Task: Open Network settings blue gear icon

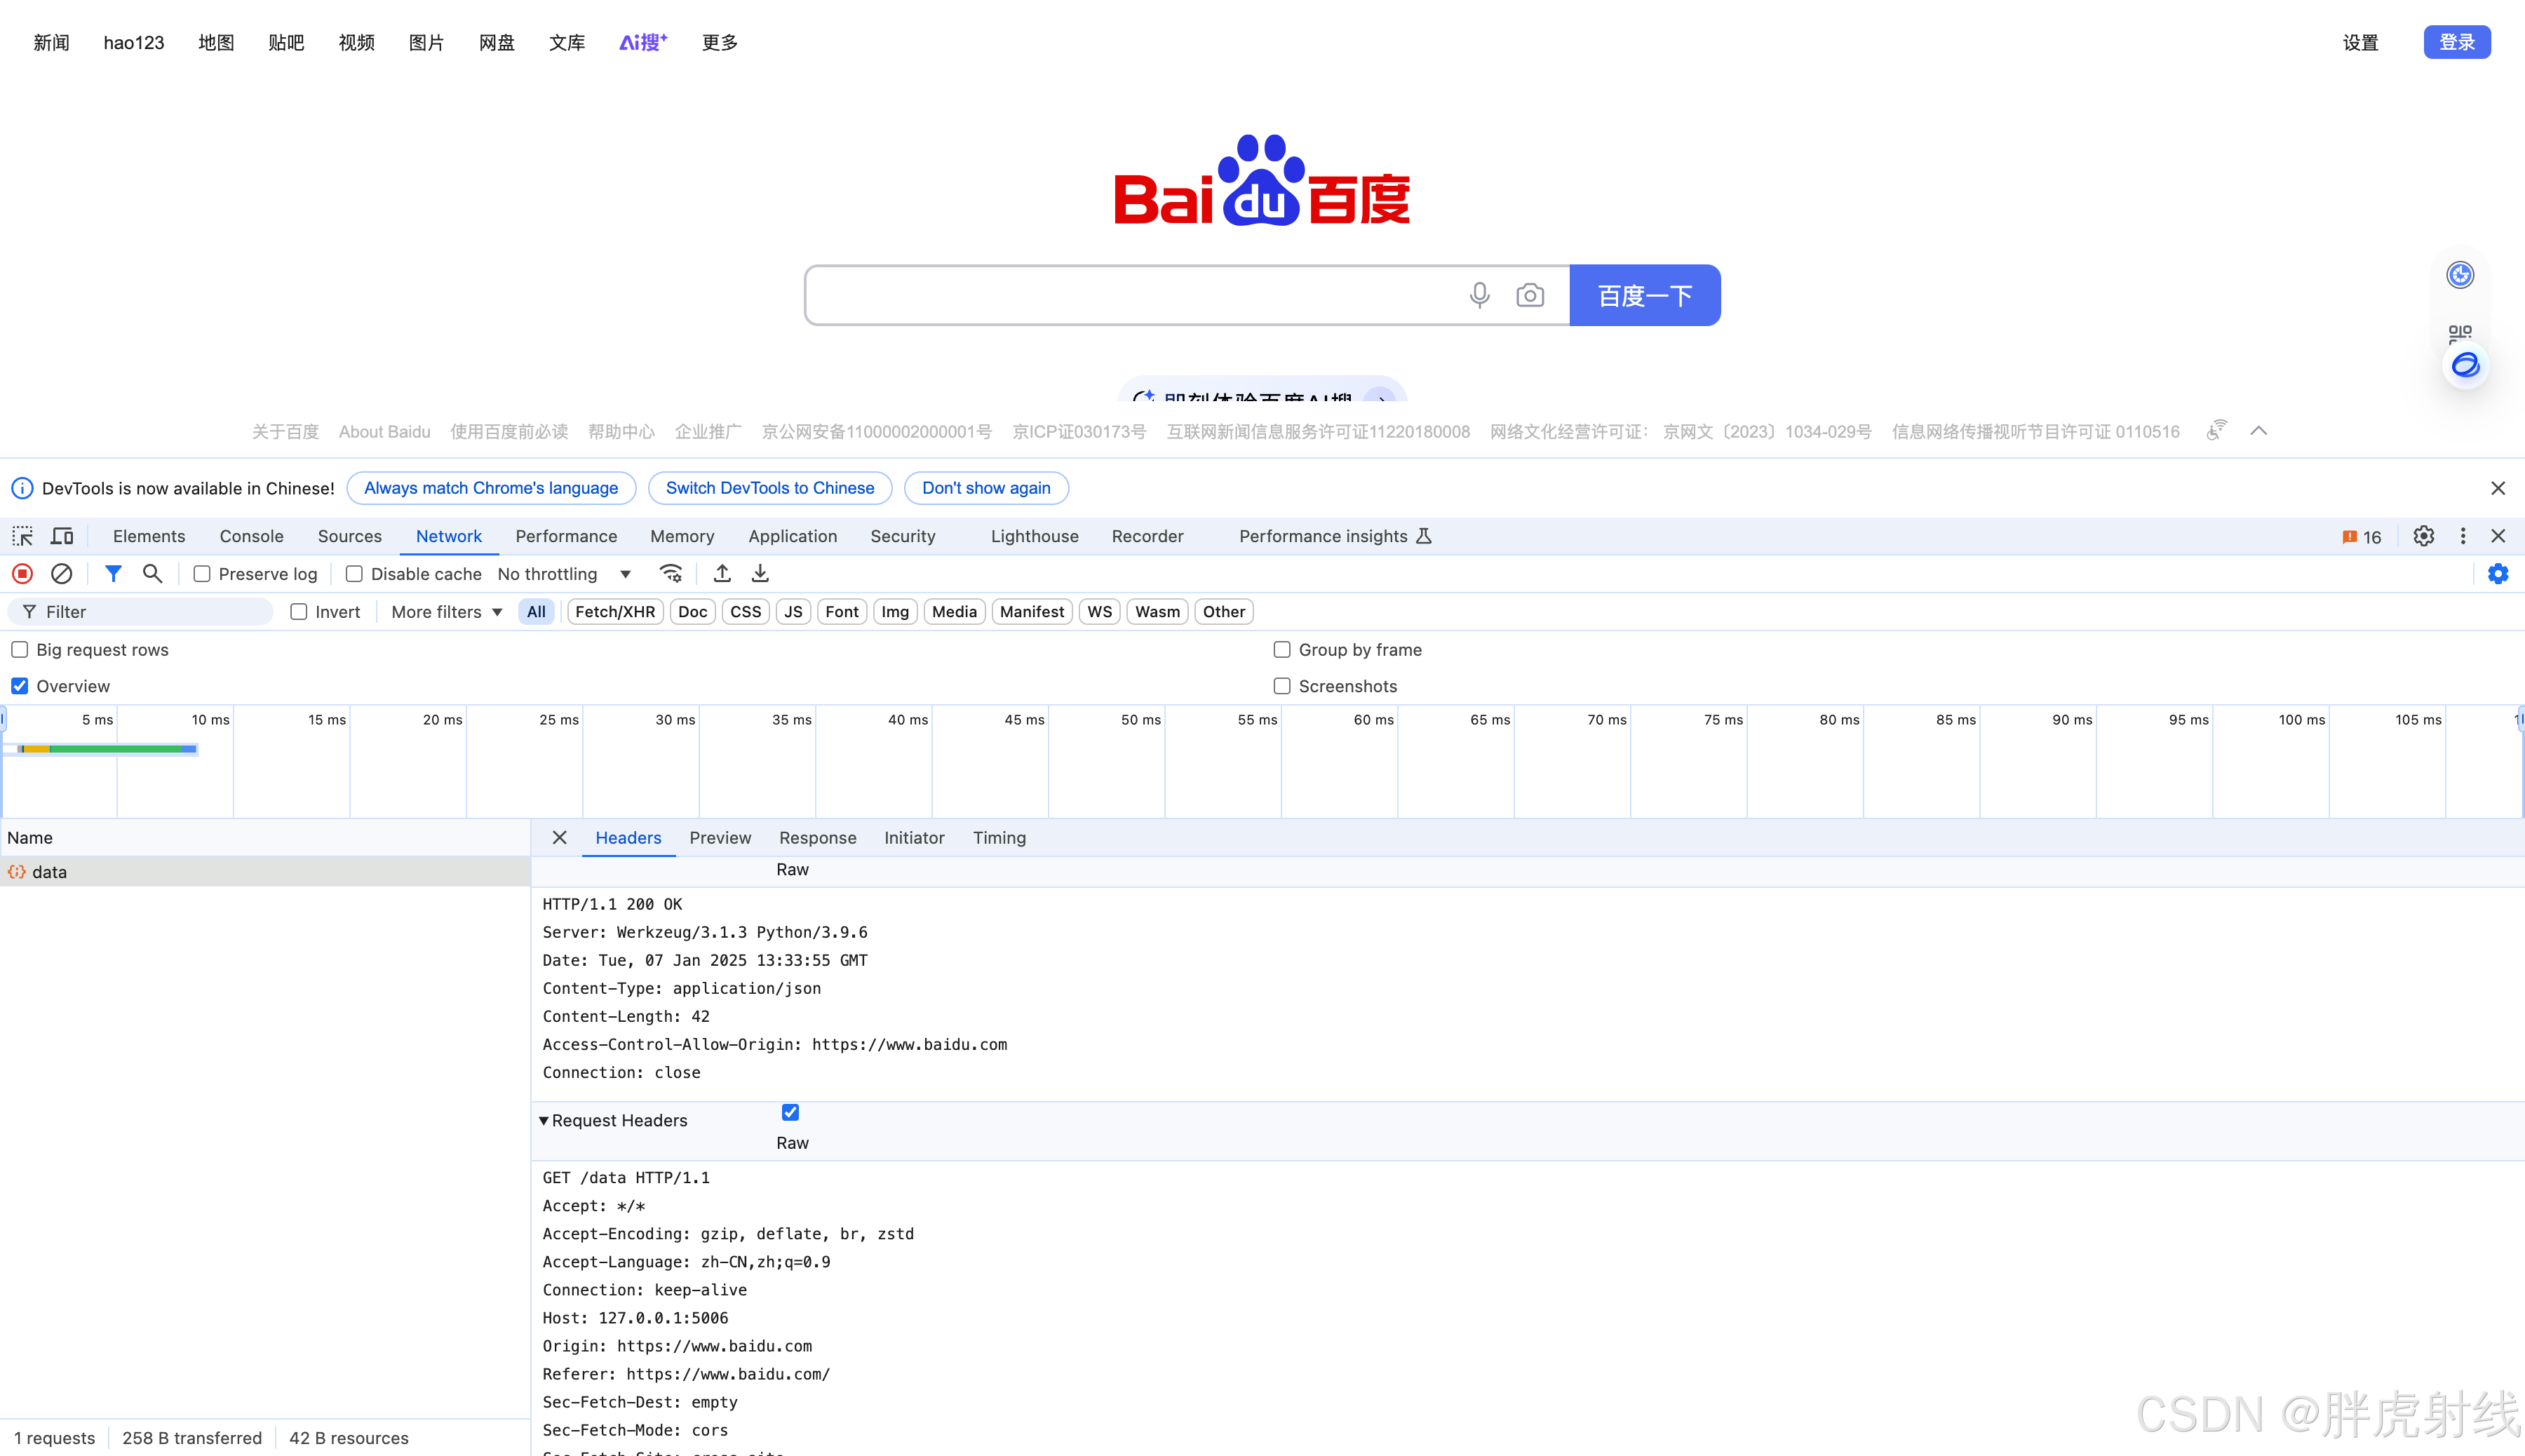Action: [2497, 574]
